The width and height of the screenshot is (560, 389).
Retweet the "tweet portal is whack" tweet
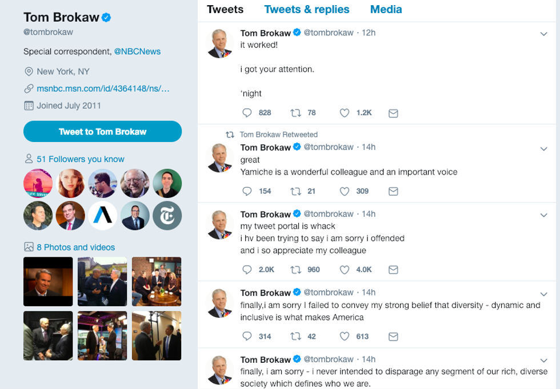(x=296, y=270)
